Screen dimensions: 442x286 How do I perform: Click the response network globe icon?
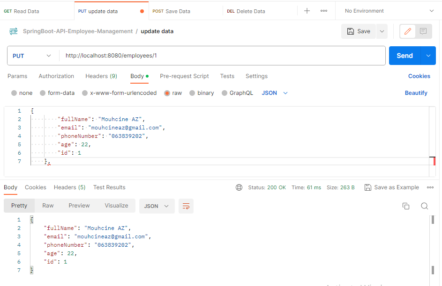tap(239, 187)
